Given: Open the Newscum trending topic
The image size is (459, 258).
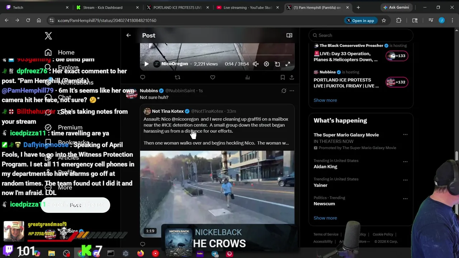Looking at the screenshot, I should [x=324, y=204].
